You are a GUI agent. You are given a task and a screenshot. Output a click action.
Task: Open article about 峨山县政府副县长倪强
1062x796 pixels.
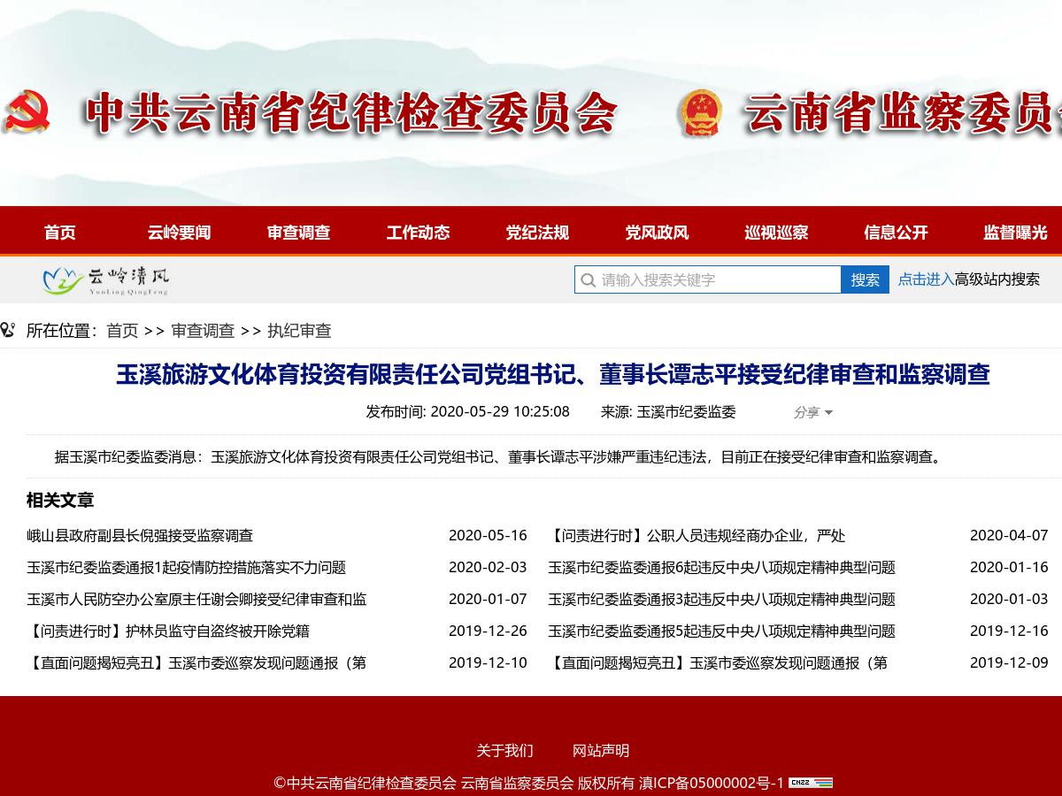[x=140, y=535]
